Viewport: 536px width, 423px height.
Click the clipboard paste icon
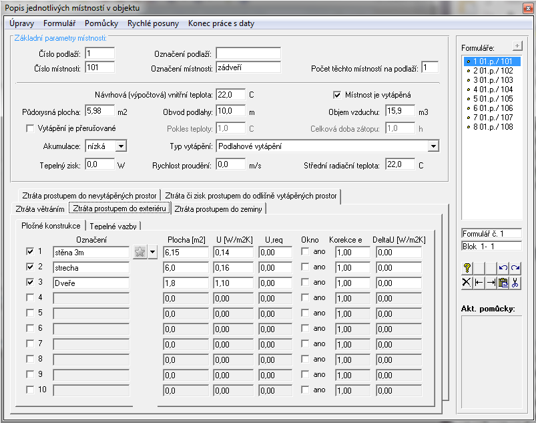coord(503,283)
